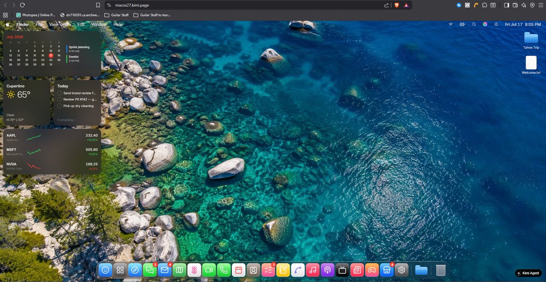Viewport: 546px width, 282px height.
Task: Open Podcasts app in the dock
Action: (327, 270)
